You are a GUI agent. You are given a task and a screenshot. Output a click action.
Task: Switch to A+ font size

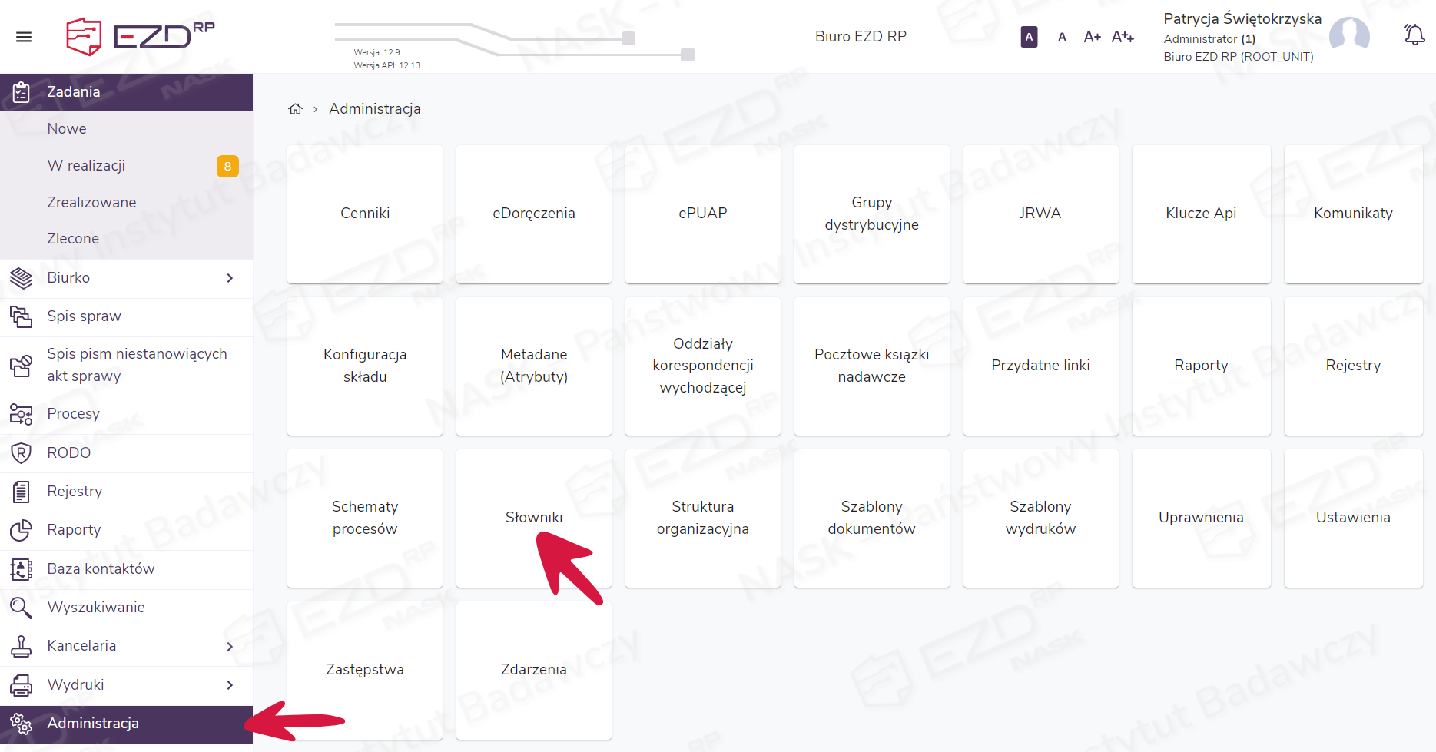pos(1092,37)
